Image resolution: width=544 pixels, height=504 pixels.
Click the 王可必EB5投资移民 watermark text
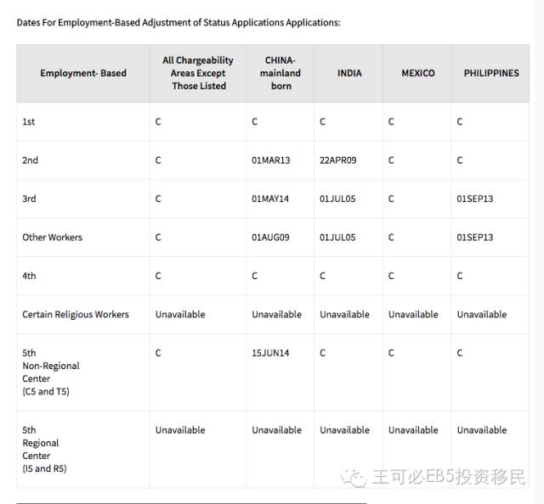(x=450, y=477)
